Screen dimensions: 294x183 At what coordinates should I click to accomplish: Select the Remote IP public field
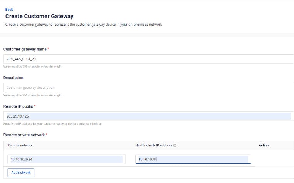point(148,116)
